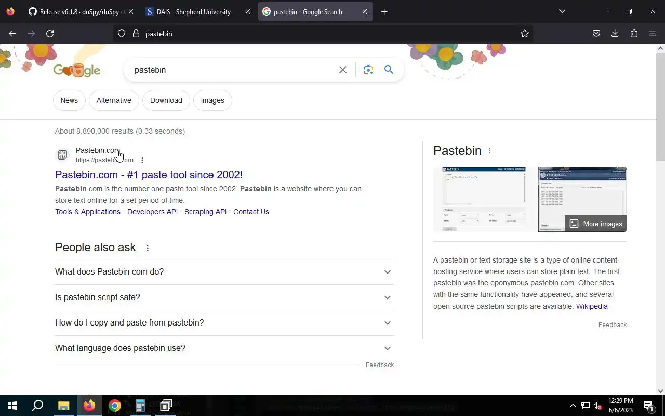
Task: Open 'Pastebin.com - #1 paste tool since 2002!'
Action: click(149, 175)
